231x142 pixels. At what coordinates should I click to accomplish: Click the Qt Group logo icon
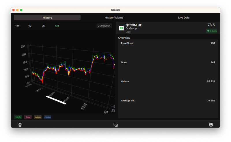(x=122, y=28)
